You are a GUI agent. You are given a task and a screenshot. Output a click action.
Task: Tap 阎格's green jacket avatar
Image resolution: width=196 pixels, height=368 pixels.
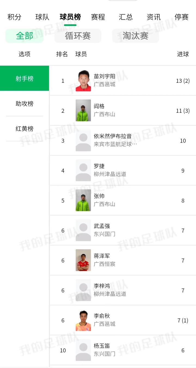pyautogui.click(x=83, y=111)
